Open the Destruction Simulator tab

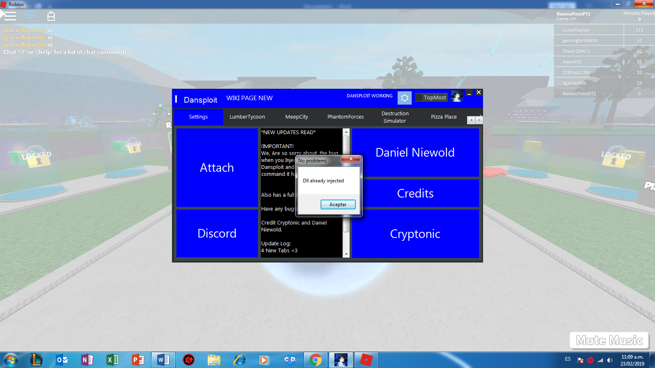coord(395,117)
